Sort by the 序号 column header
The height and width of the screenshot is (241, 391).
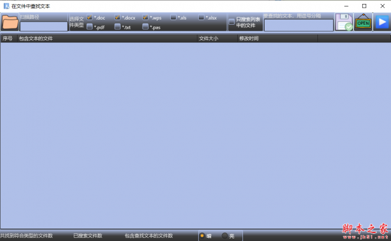8,38
